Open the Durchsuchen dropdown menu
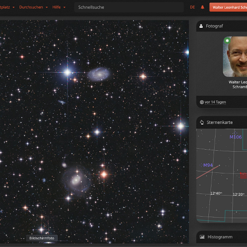The image size is (247, 247). coord(33,7)
